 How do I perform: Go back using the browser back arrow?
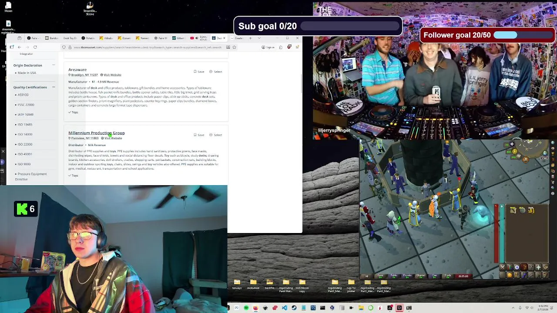(19, 47)
